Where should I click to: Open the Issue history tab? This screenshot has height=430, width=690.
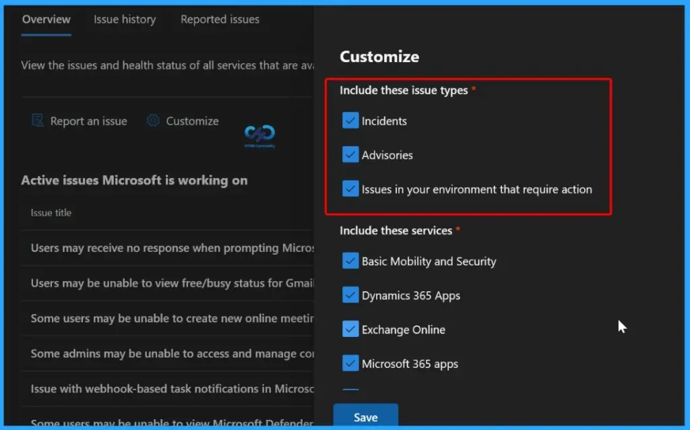coord(125,20)
